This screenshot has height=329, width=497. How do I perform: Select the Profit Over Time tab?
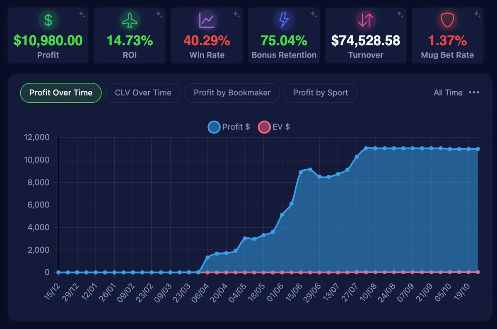[x=61, y=93]
